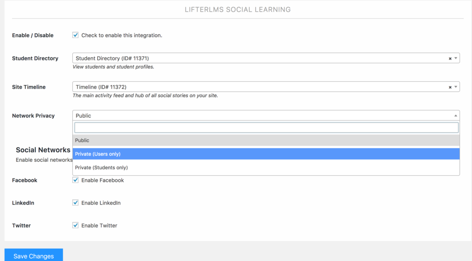Choose Private (Users only) option
Image resolution: width=472 pixels, height=261 pixels.
point(266,154)
